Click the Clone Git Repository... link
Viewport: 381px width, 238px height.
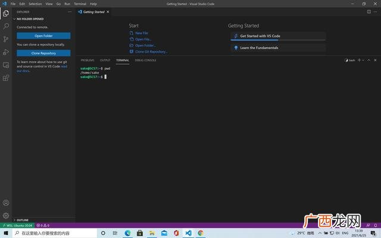pyautogui.click(x=151, y=52)
